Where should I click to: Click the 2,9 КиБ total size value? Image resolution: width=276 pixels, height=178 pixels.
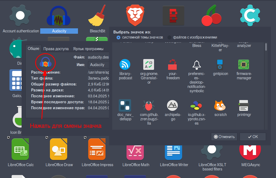(x=98, y=84)
